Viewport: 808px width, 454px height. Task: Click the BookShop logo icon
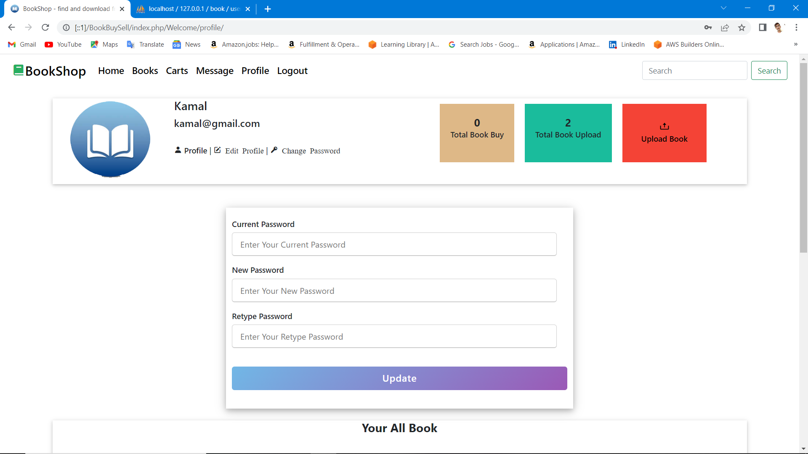pos(19,70)
